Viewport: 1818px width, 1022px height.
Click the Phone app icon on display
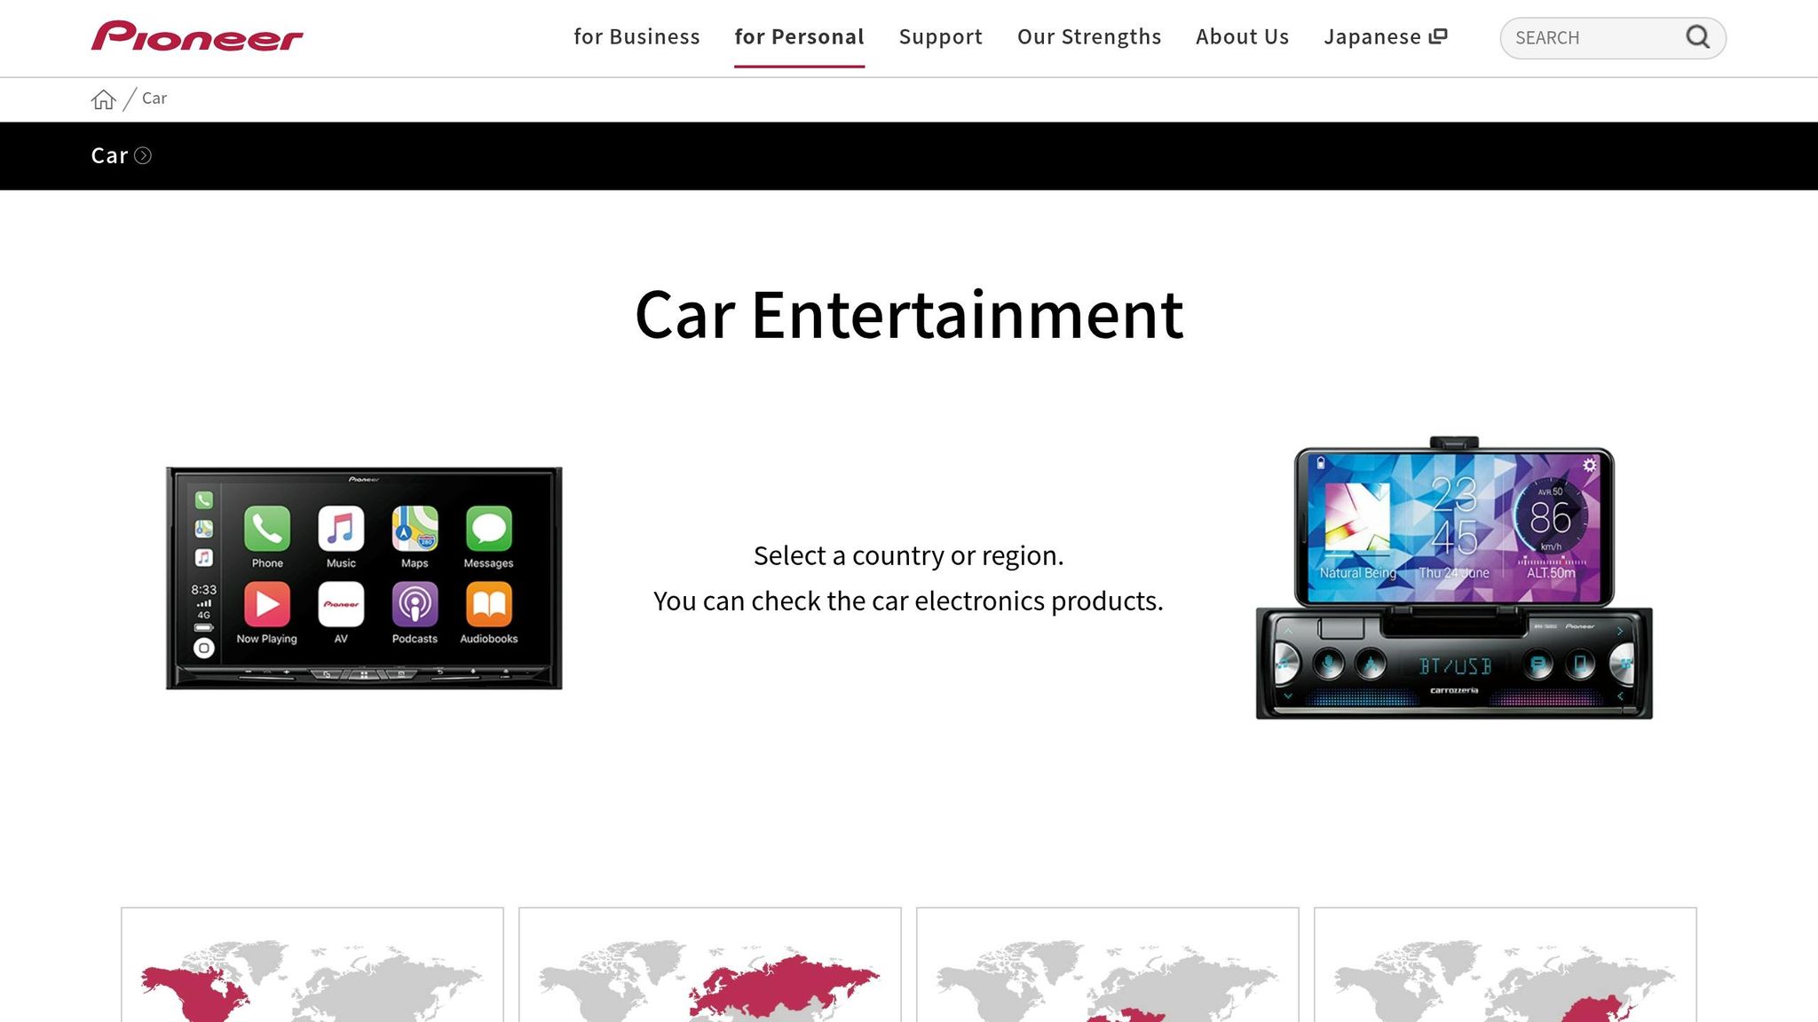pos(267,529)
